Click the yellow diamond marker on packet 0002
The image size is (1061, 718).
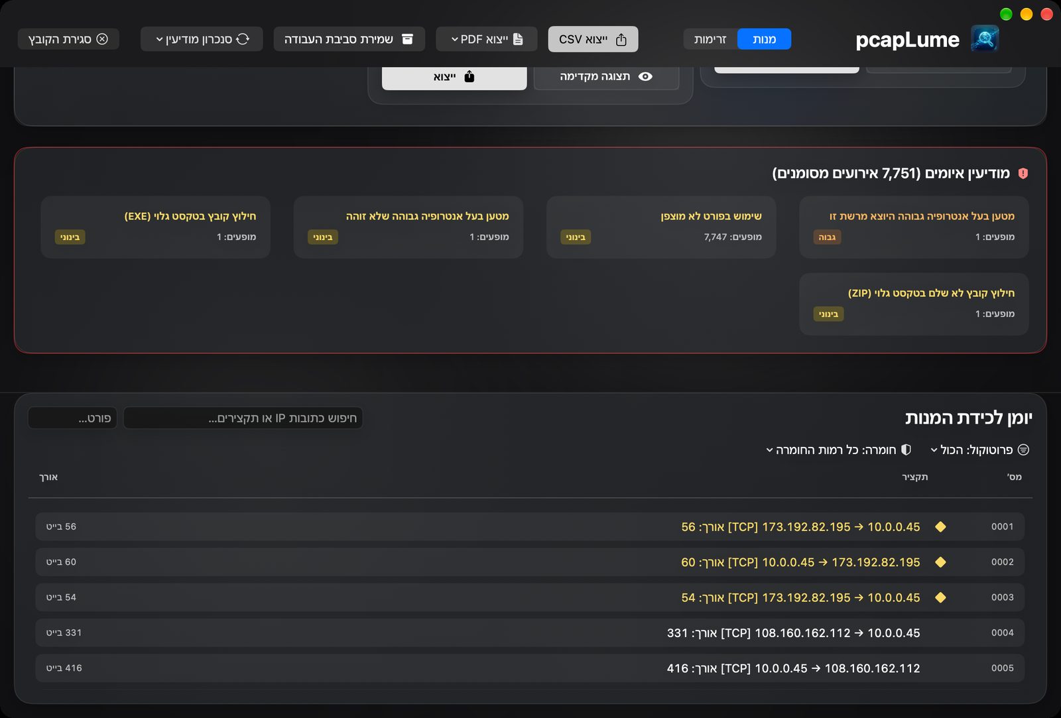940,562
